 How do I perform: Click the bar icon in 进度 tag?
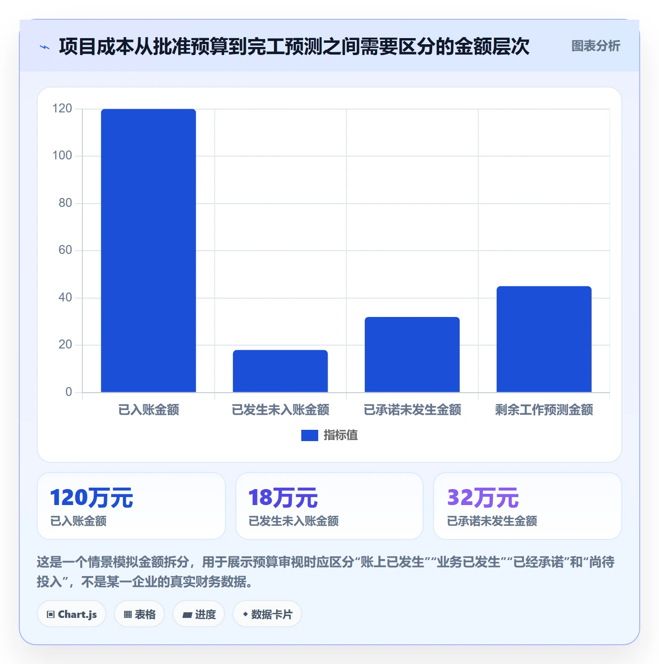click(187, 615)
